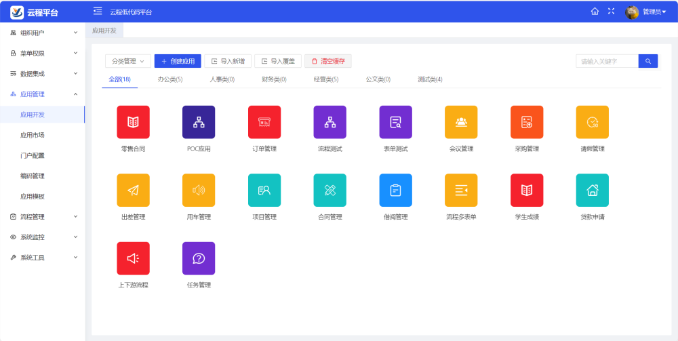
Task: Select the 人事类(0) tab
Action: point(222,79)
